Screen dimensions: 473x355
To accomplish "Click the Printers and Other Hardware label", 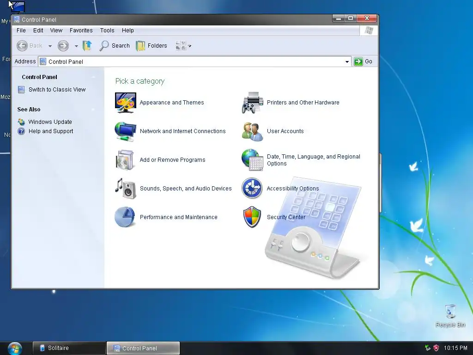I will (x=303, y=103).
